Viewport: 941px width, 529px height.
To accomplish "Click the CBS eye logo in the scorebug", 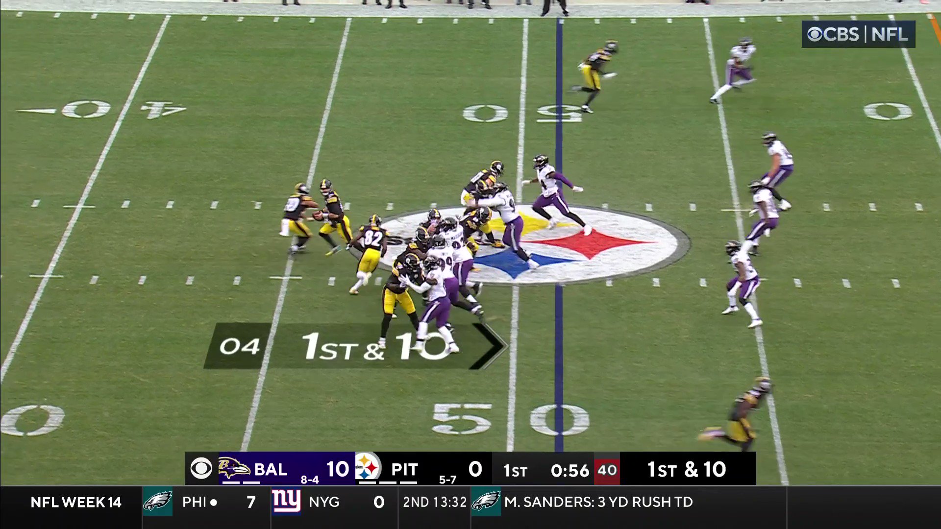I will tap(201, 469).
